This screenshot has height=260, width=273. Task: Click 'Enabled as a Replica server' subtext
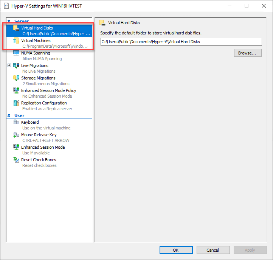click(47, 109)
